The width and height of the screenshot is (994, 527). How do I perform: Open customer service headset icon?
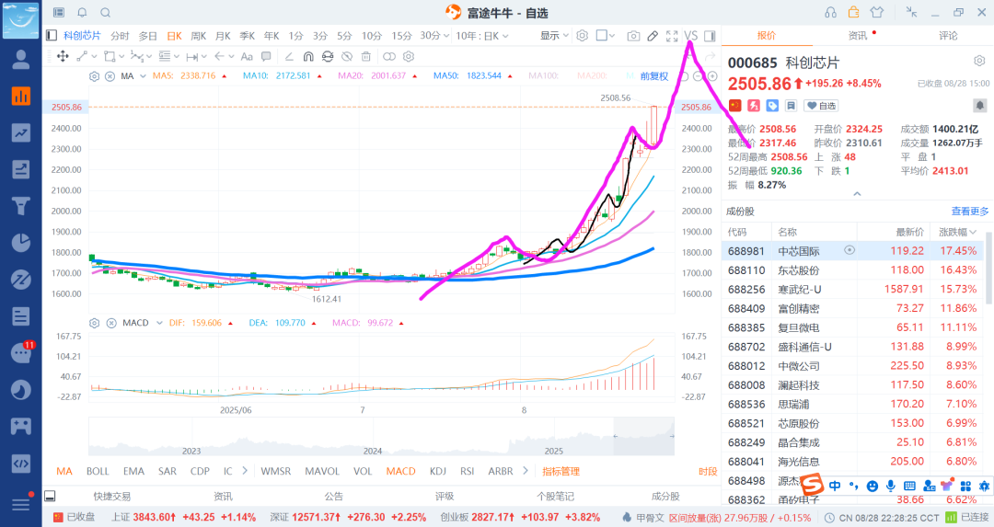pos(830,12)
